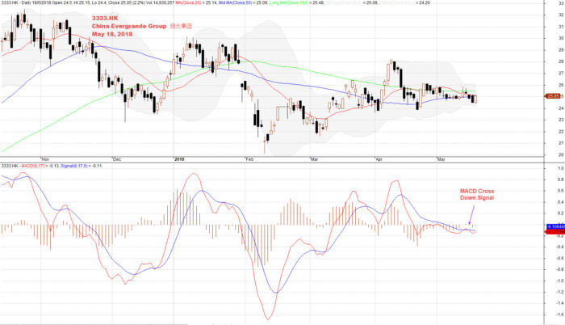The height and width of the screenshot is (325, 565).
Task: Click the 'Apr' month label on time axis
Action: pos(379,159)
